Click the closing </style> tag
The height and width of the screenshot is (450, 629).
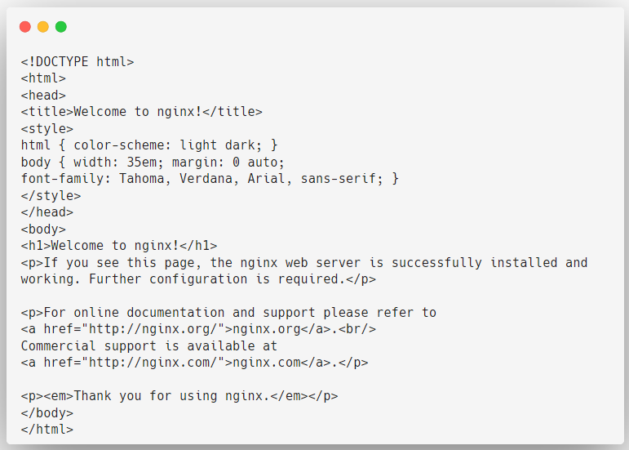(51, 195)
